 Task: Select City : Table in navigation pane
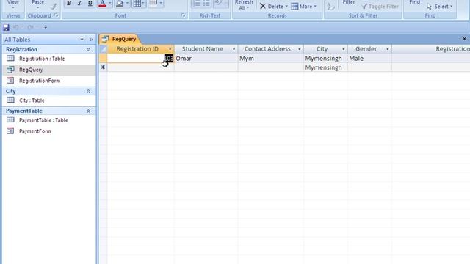(x=49, y=100)
